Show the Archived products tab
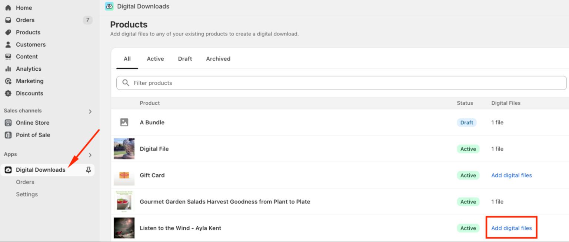Image resolution: width=569 pixels, height=242 pixels. click(x=218, y=59)
